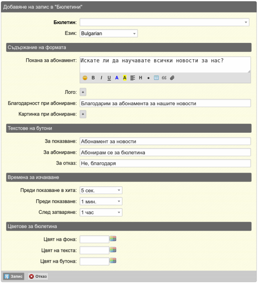The image size is (258, 283).
Task: Attach a file with the paperclip icon
Action: point(172,78)
